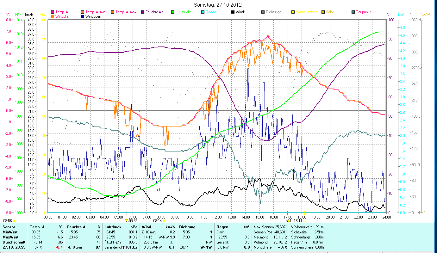Click the 'Mondphase + 97%' entry
Image resolution: width=437 pixels, height=253 pixels.
tap(270, 247)
